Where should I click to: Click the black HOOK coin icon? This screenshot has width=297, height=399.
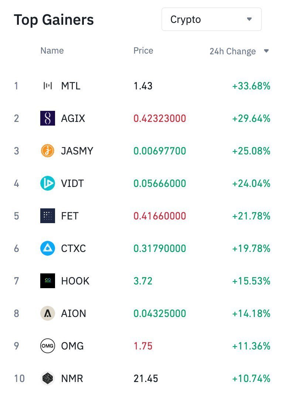(48, 281)
